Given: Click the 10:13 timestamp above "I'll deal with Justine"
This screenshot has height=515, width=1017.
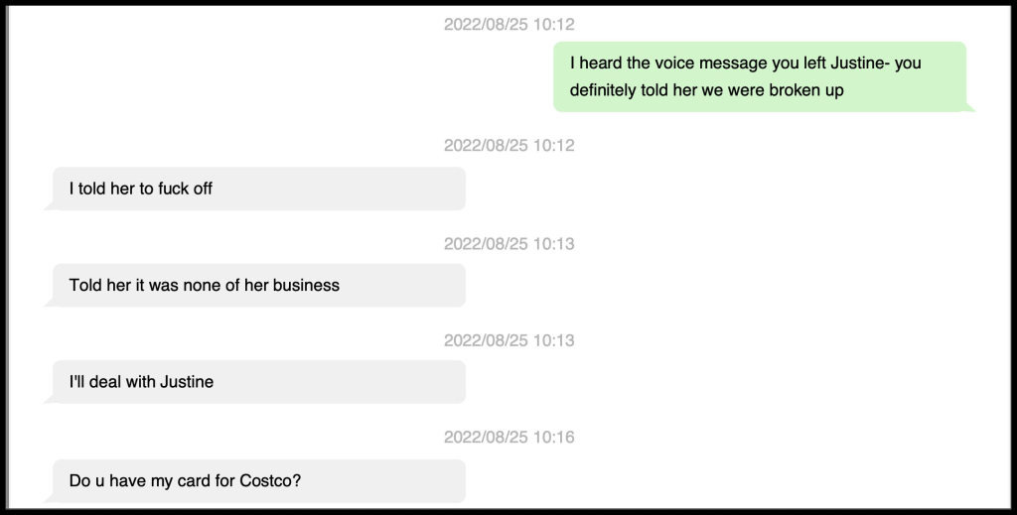Looking at the screenshot, I should [508, 340].
